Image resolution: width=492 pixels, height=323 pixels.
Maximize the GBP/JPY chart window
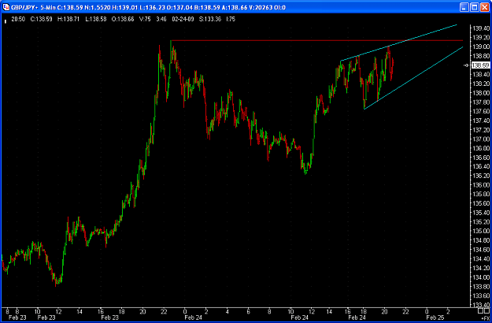(x=475, y=7)
